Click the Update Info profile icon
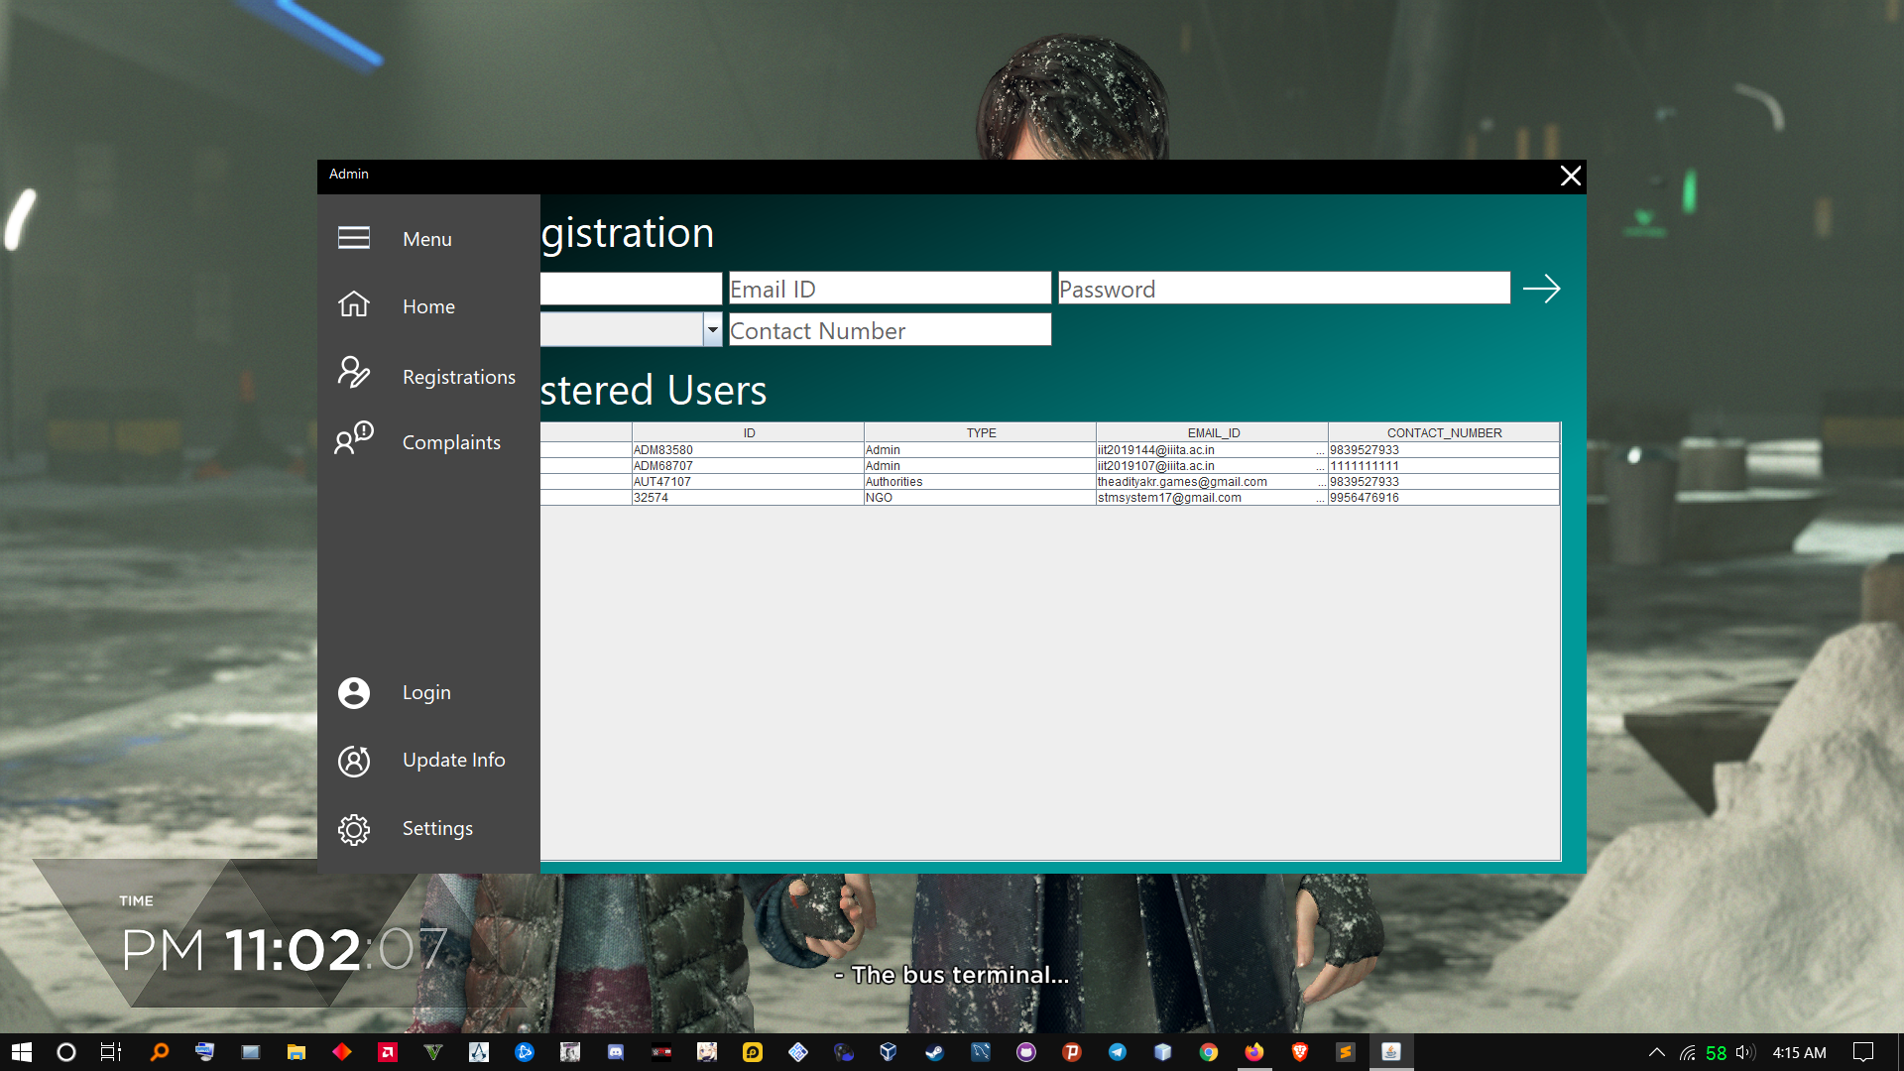1904x1071 pixels. tap(353, 761)
